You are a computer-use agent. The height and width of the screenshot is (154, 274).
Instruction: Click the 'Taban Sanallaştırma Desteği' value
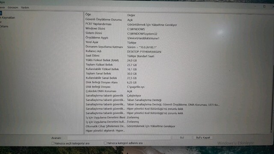[x=144, y=100]
